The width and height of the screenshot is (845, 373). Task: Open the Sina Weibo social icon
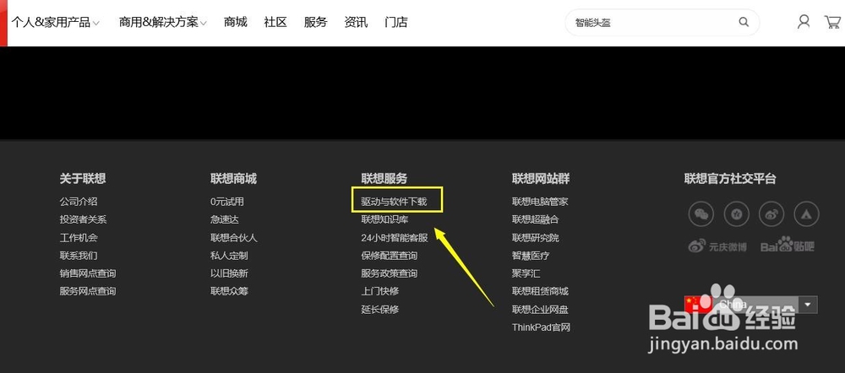(771, 214)
